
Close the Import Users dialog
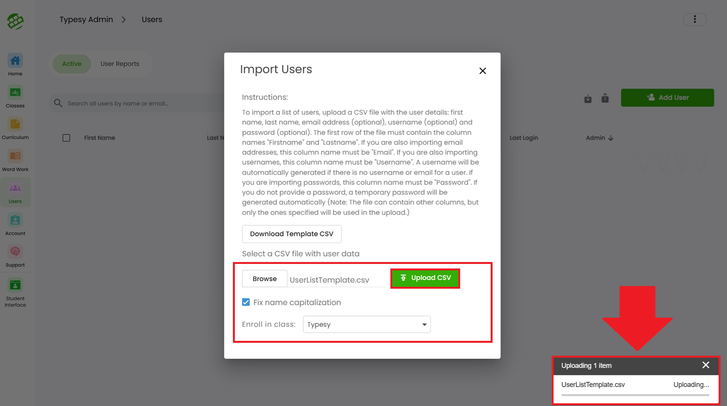point(482,71)
